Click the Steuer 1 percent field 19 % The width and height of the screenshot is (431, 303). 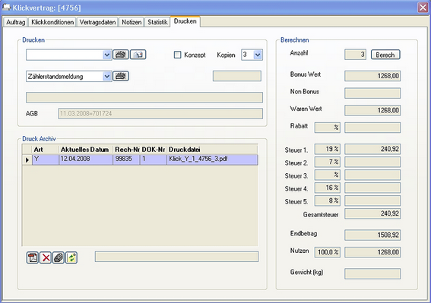coord(328,149)
